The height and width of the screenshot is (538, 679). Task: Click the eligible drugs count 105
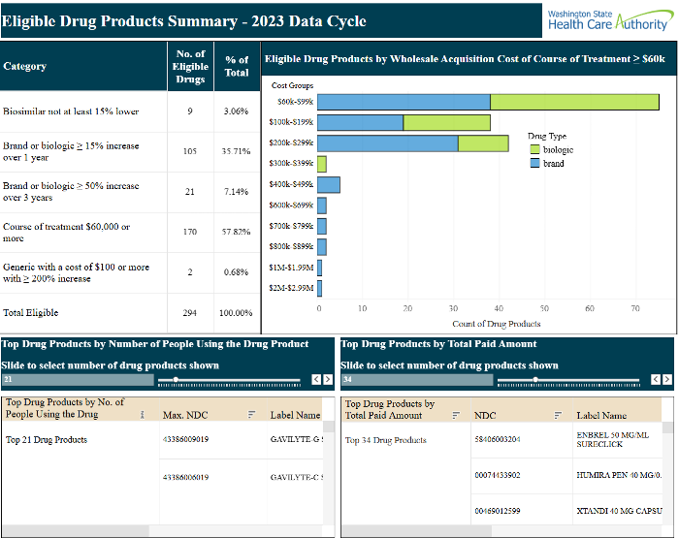point(190,151)
